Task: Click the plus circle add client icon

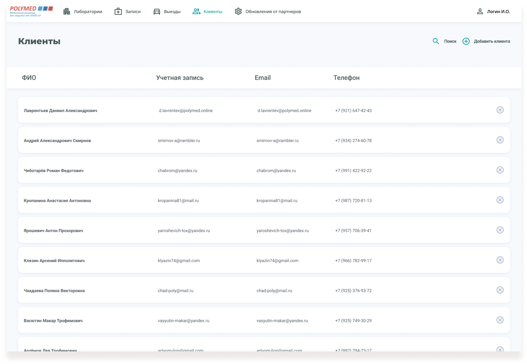Action: click(466, 41)
